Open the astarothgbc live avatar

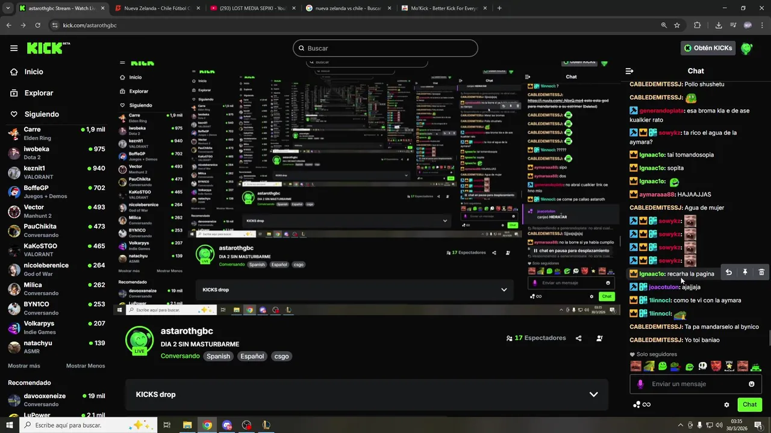[x=139, y=340]
